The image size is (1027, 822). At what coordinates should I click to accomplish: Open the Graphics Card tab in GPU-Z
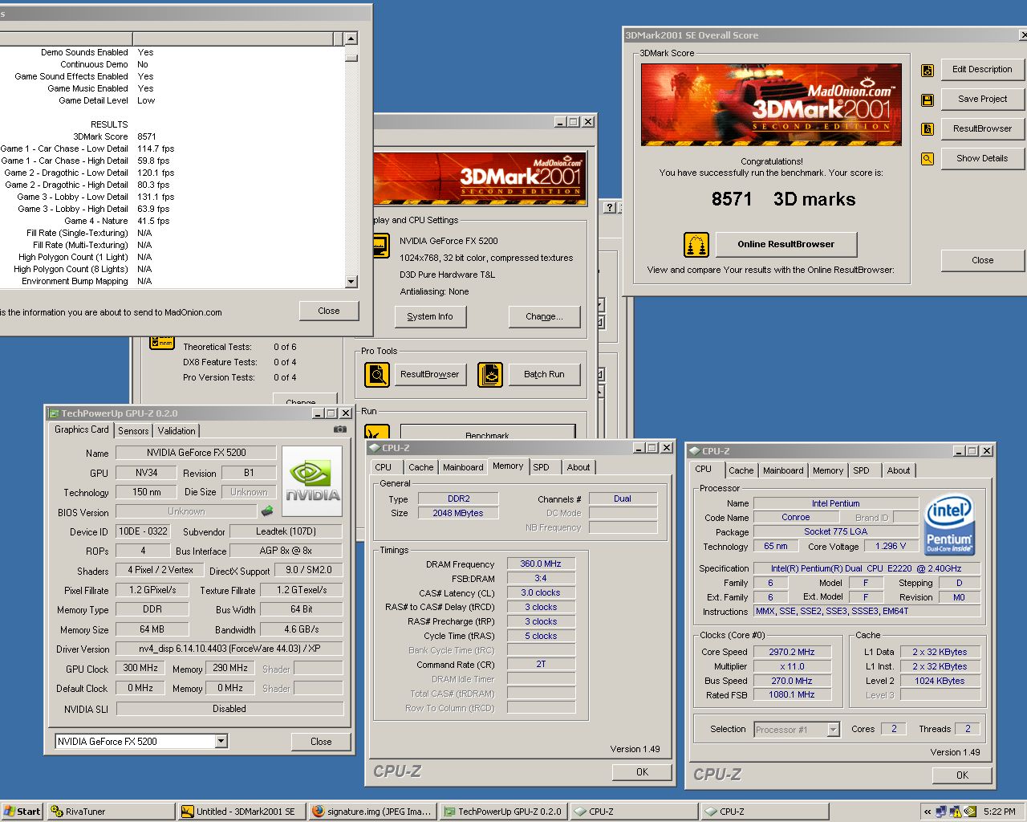coord(81,430)
